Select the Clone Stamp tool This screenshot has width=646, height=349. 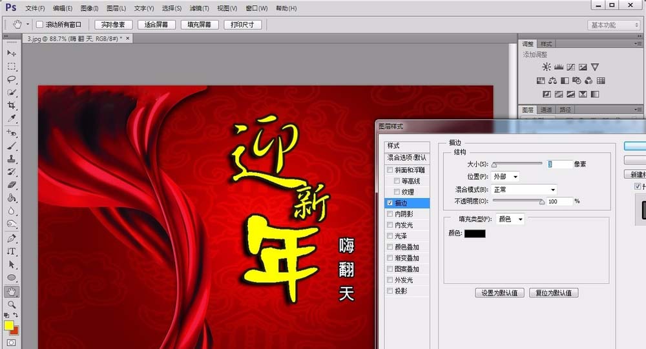12,159
